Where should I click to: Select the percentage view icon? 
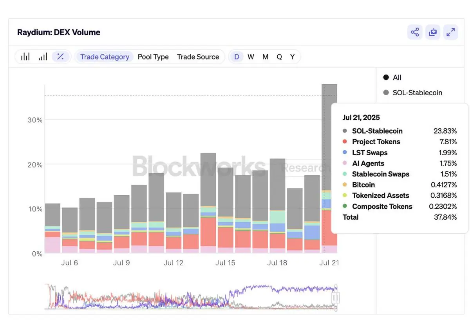[60, 57]
